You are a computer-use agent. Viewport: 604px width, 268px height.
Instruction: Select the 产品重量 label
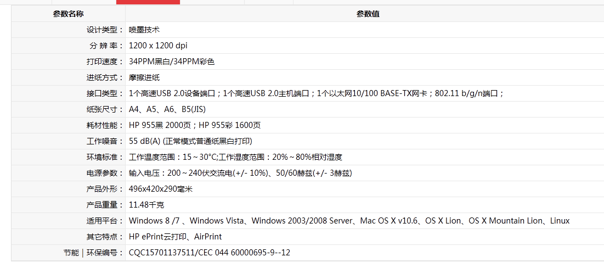click(x=104, y=205)
